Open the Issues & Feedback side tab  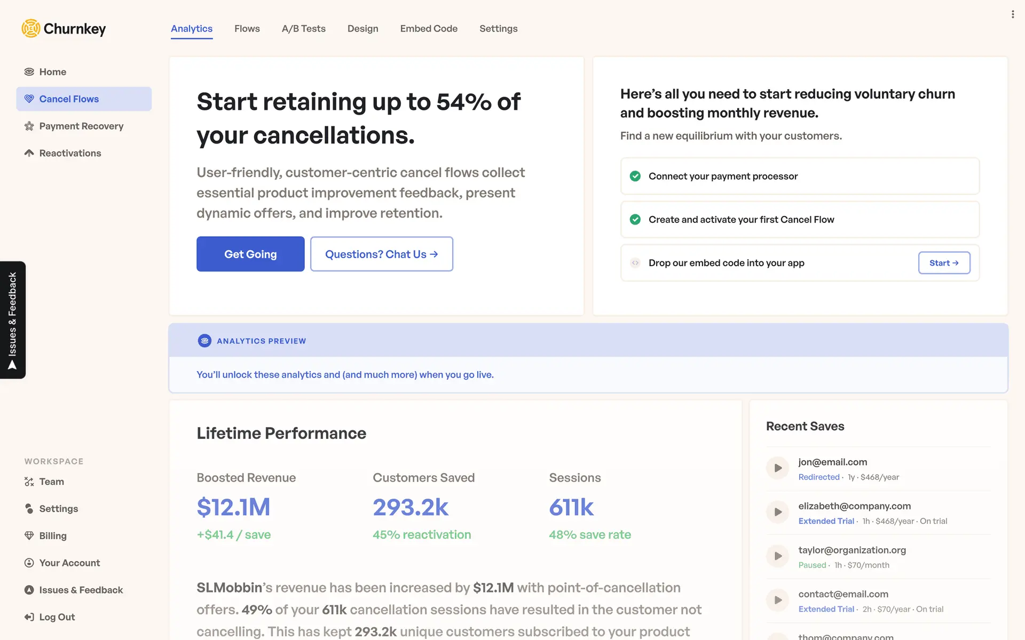pos(13,320)
